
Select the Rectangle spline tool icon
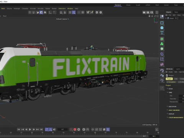(x=162, y=23)
